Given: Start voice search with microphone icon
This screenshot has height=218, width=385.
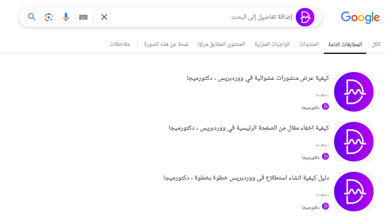Looking at the screenshot, I should [65, 17].
